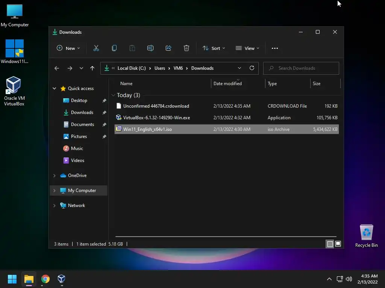Select VirtualBox-6.1.32-149290-Win.exe file

click(x=227, y=117)
